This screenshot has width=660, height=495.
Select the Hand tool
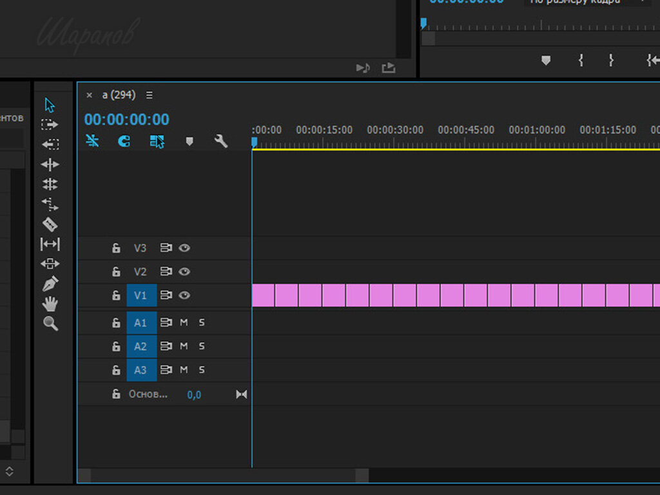(50, 304)
